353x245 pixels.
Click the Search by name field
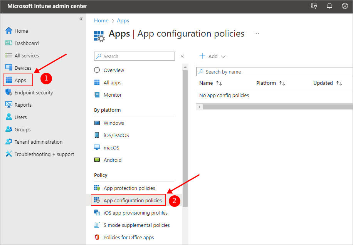(x=275, y=72)
